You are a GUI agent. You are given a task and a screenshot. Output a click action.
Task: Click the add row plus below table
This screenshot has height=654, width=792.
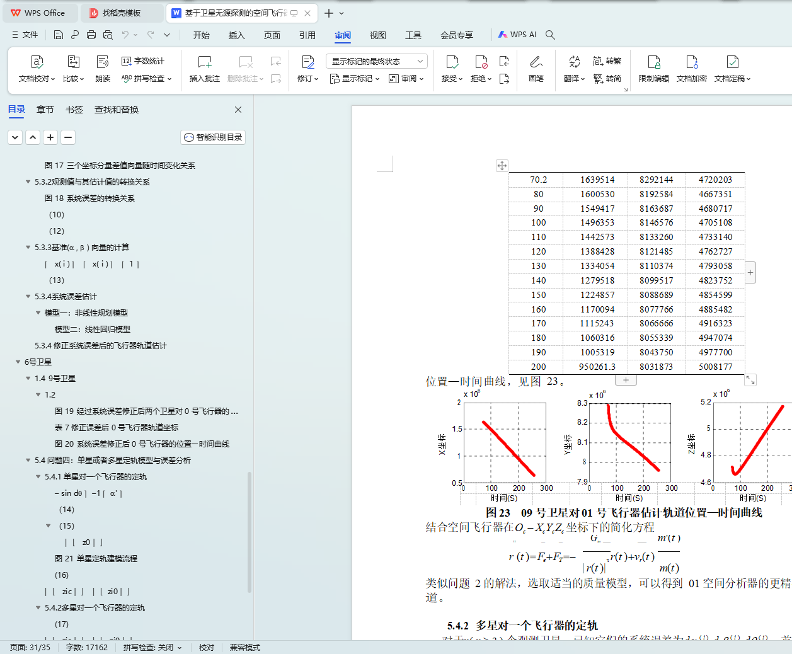(x=626, y=380)
